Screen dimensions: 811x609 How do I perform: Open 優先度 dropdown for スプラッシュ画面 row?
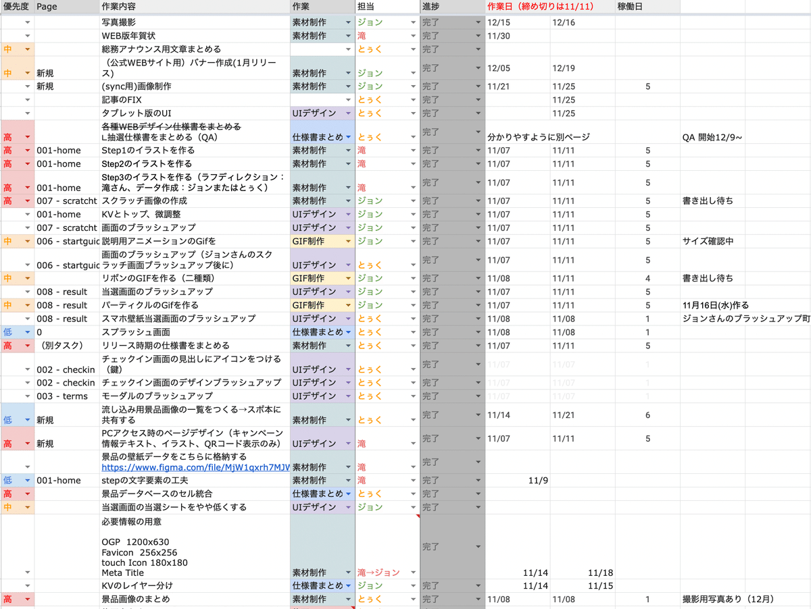27,332
